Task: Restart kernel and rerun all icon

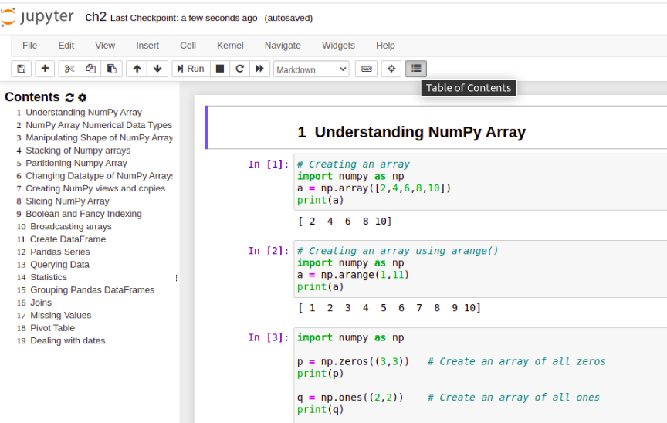Action: coord(259,69)
